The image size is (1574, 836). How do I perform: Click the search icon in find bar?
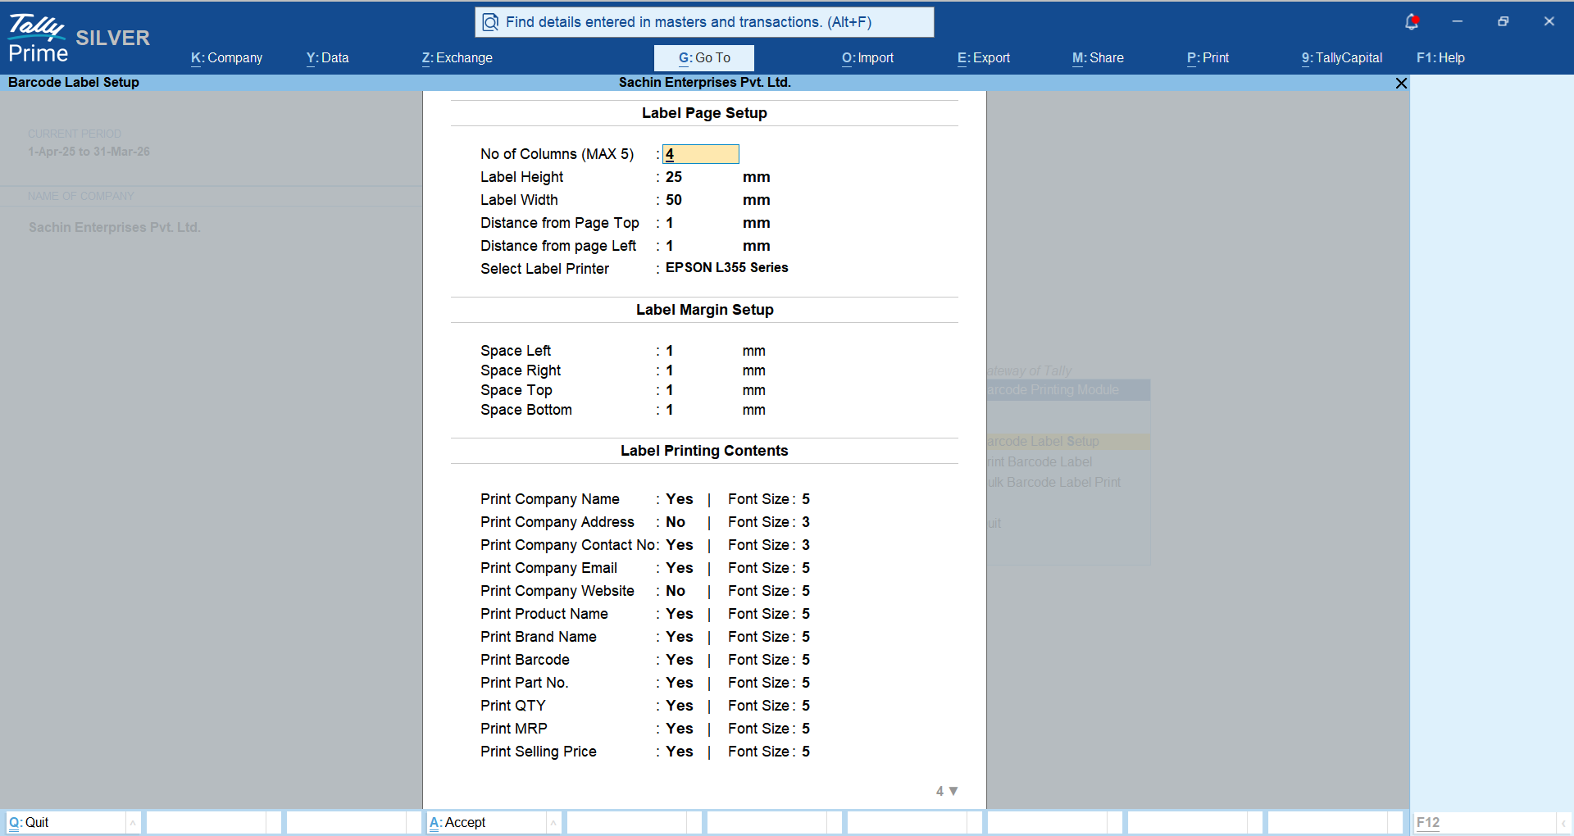coord(490,22)
